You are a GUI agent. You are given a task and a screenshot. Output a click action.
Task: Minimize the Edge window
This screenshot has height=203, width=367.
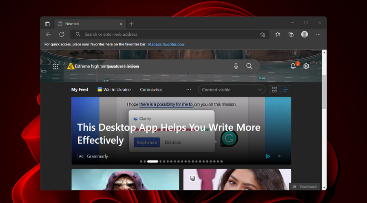coord(292,23)
